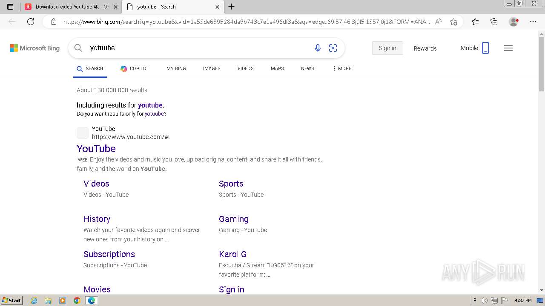Click the Windows Start button
Screen dimensions: 545x306
[x=11, y=300]
